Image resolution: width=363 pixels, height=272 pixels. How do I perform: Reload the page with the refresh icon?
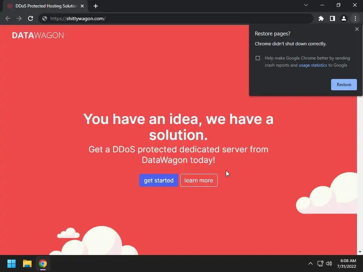[x=30, y=18]
